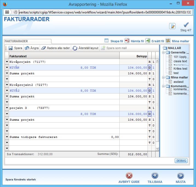Select the FAKTURARADER tab
Viewport: 196px width, 187px height.
coord(27,41)
